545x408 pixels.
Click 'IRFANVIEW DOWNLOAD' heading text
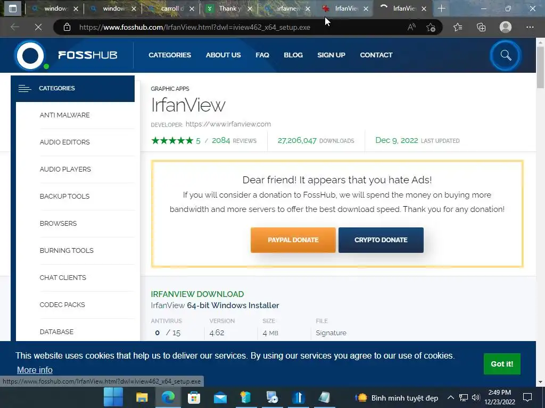point(197,294)
